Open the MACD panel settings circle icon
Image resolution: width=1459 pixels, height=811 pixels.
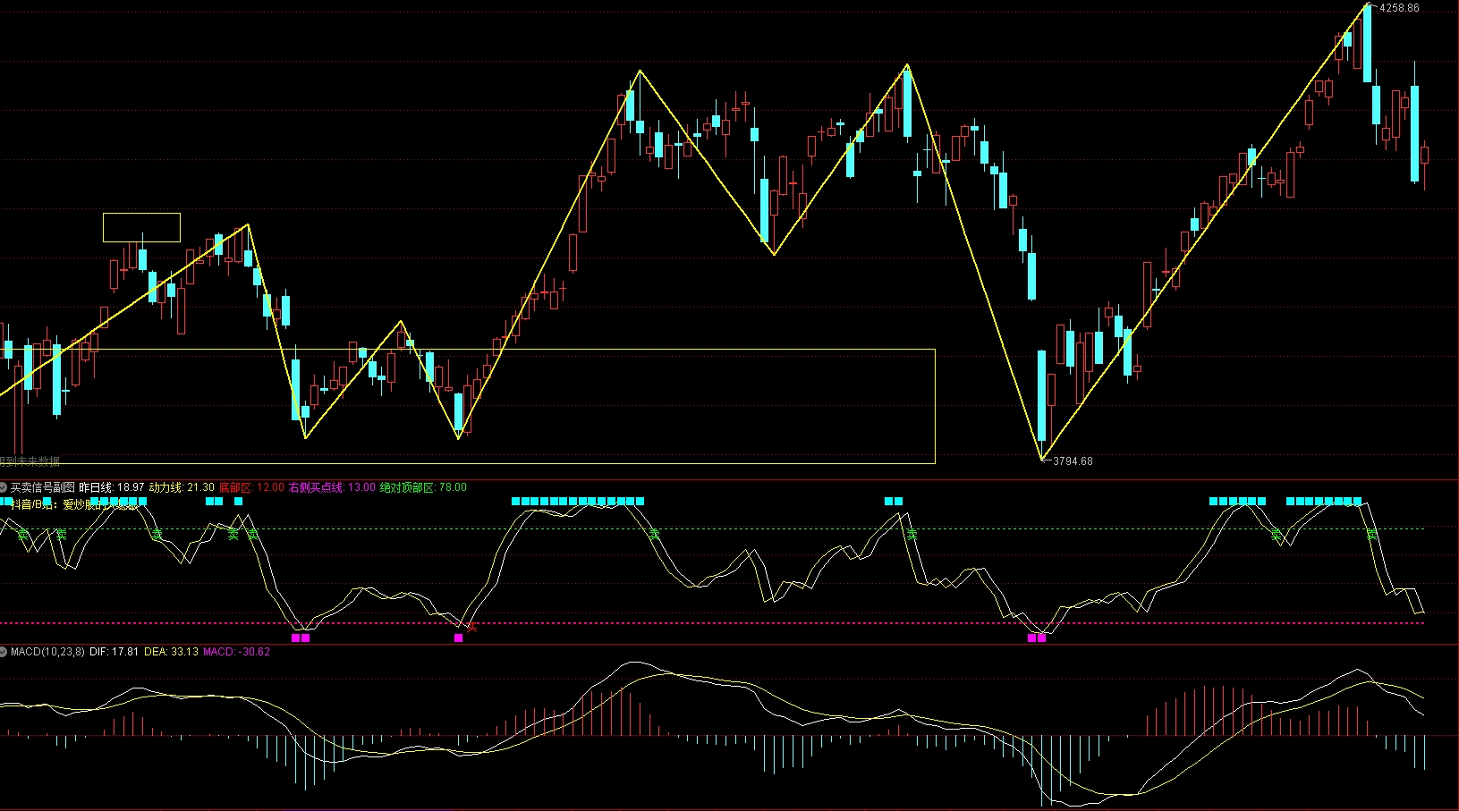click(4, 652)
